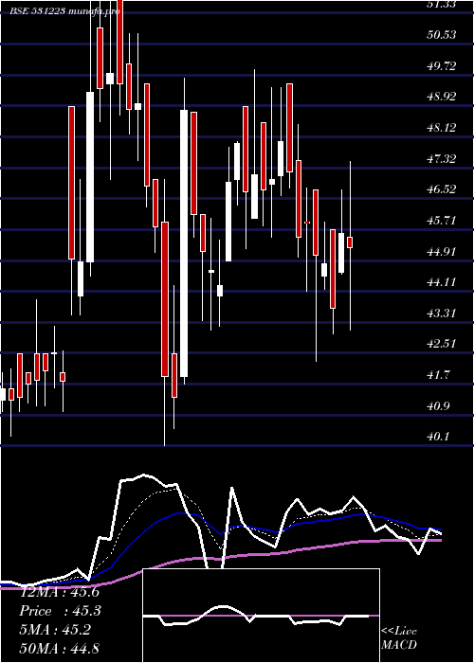Click the Price : 45.3 legend text
This screenshot has width=474, height=663.
click(60, 611)
